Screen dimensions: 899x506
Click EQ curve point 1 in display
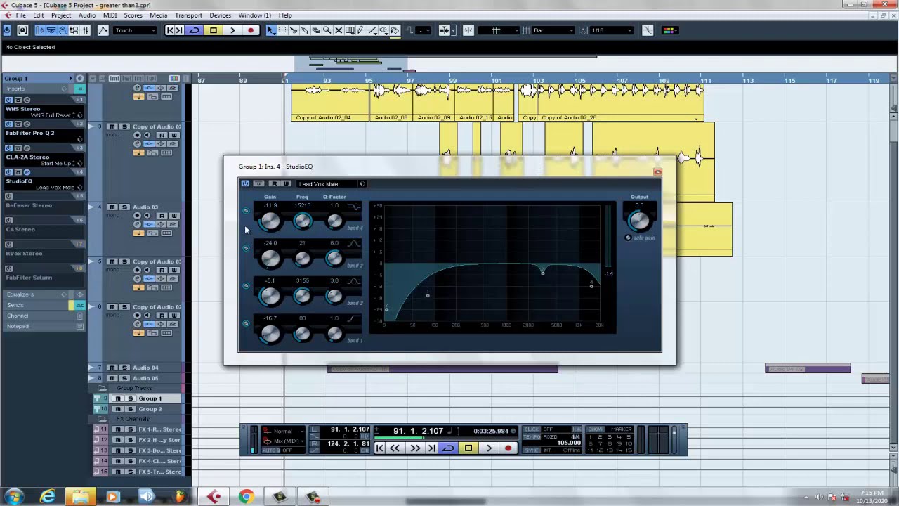point(428,295)
